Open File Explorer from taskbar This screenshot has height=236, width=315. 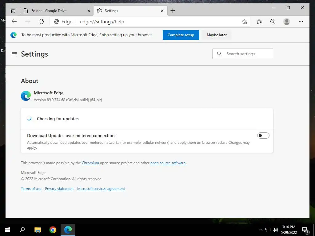38,230
